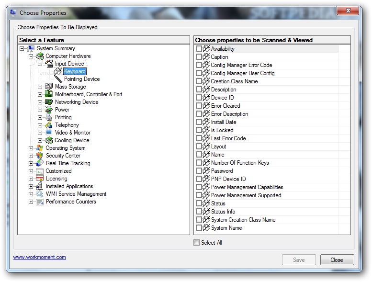Check the Caption property checkbox
372x282 pixels.
coord(199,57)
